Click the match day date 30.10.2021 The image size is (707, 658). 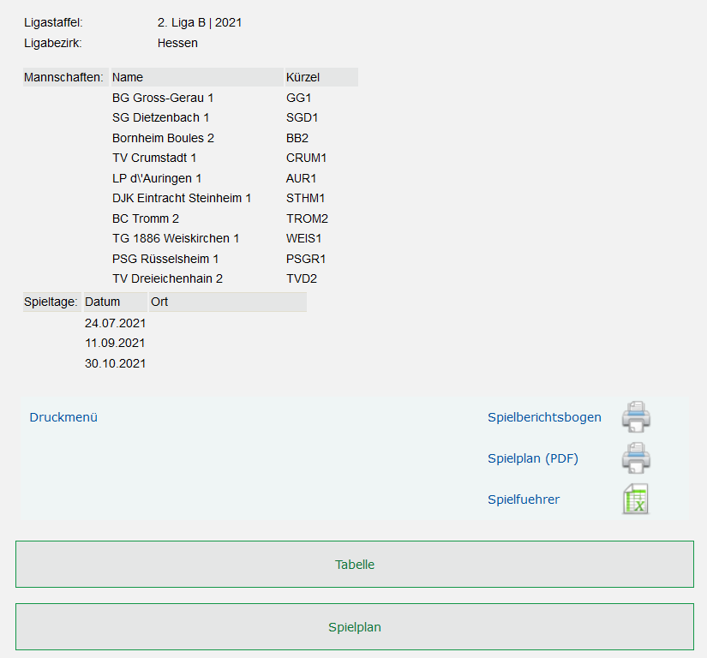click(x=115, y=363)
